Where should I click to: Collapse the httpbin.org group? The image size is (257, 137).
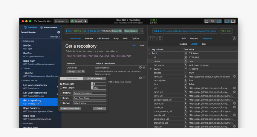pyautogui.click(x=22, y=41)
